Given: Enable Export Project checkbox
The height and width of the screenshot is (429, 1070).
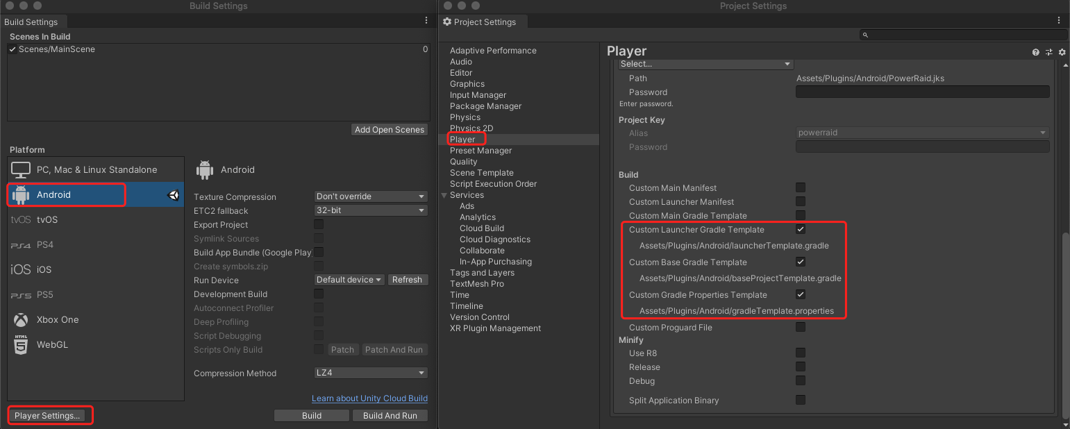Looking at the screenshot, I should pos(319,224).
